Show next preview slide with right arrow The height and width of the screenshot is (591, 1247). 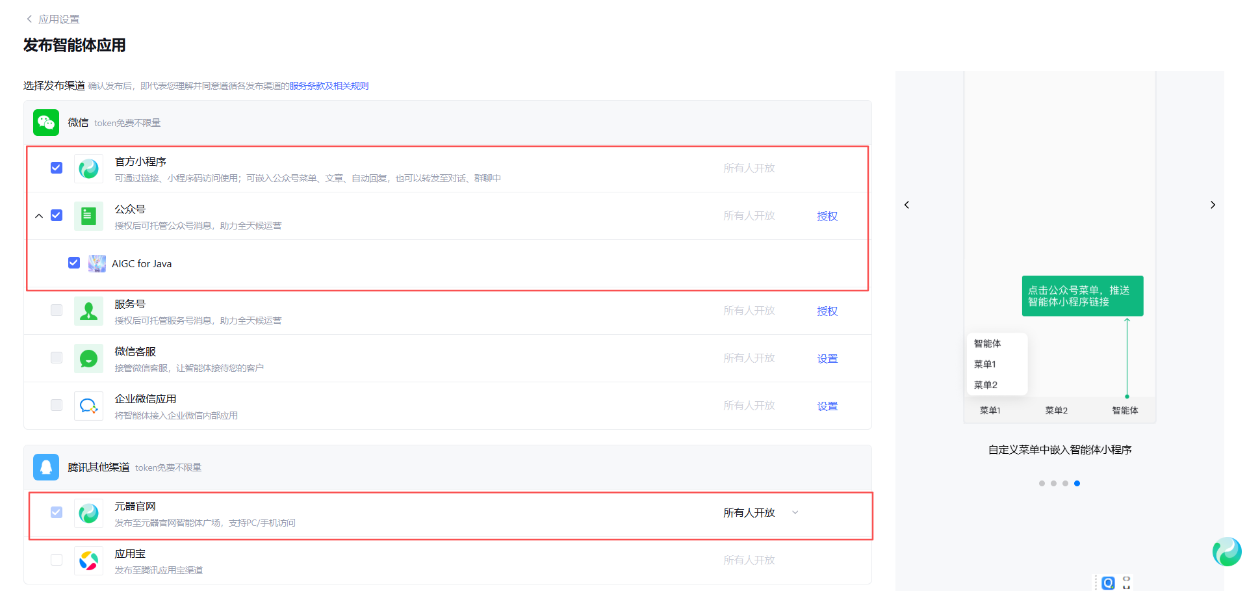click(1213, 205)
